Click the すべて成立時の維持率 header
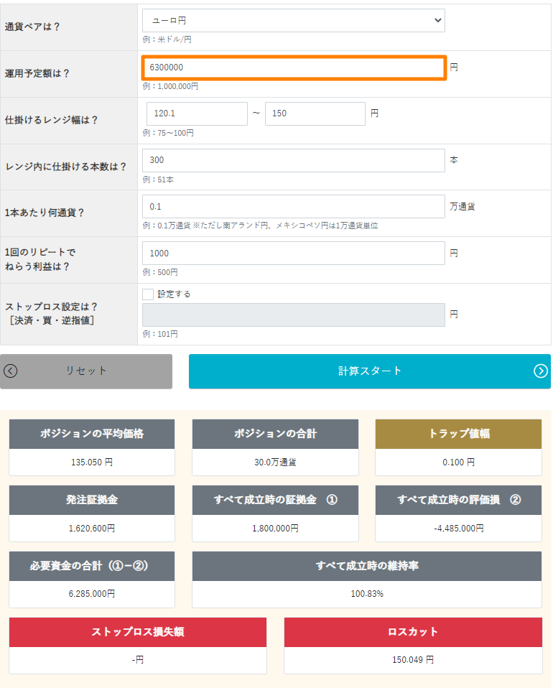The width and height of the screenshot is (553, 688). [x=367, y=566]
